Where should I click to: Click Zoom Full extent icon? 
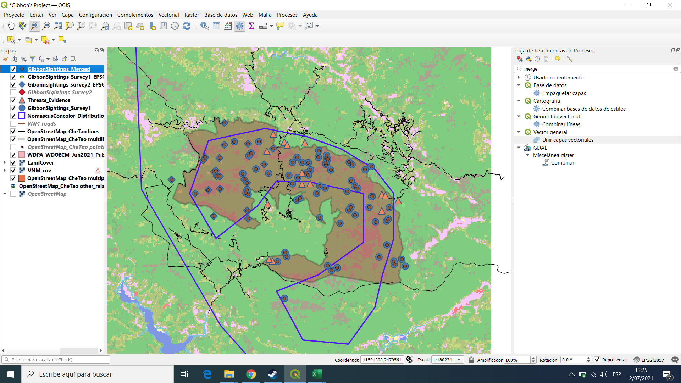58,26
